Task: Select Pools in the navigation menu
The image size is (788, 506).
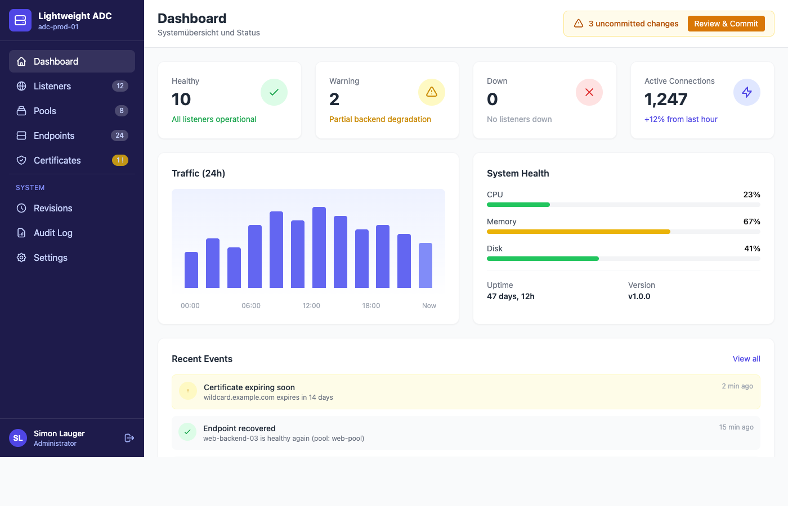Action: 45,111
